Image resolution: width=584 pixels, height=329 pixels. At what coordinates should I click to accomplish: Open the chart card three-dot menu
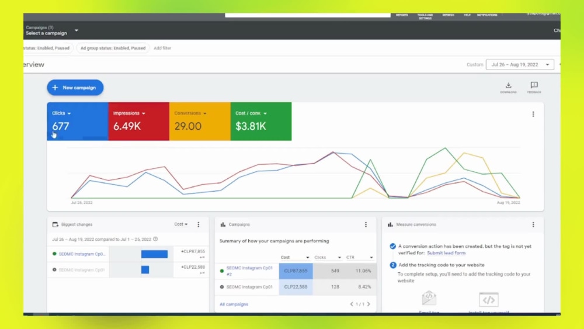[x=533, y=114]
